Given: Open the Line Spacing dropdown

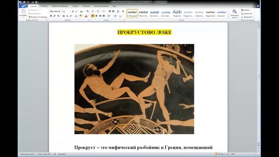Looking at the screenshot, I should point(109,16).
